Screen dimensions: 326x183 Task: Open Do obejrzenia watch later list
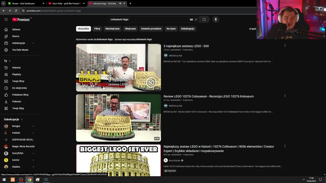click(x=19, y=88)
